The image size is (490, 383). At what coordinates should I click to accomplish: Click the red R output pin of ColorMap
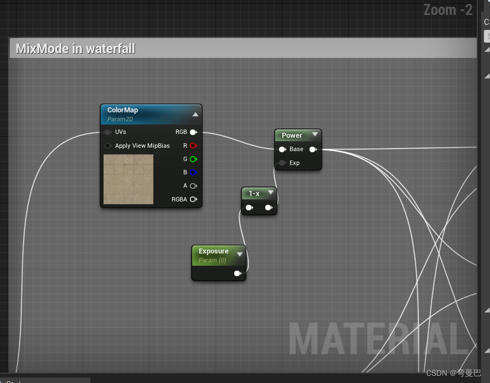click(193, 145)
